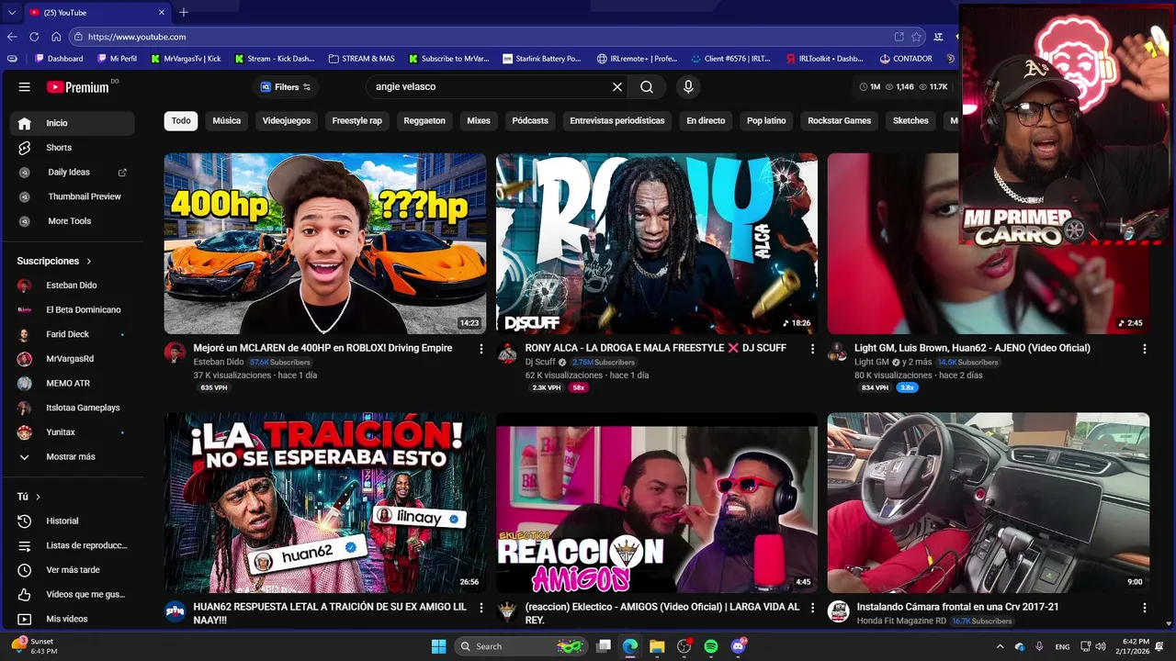Open Esteban Dido channel avatar under McLaren video
1176x661 pixels.
pyautogui.click(x=175, y=353)
